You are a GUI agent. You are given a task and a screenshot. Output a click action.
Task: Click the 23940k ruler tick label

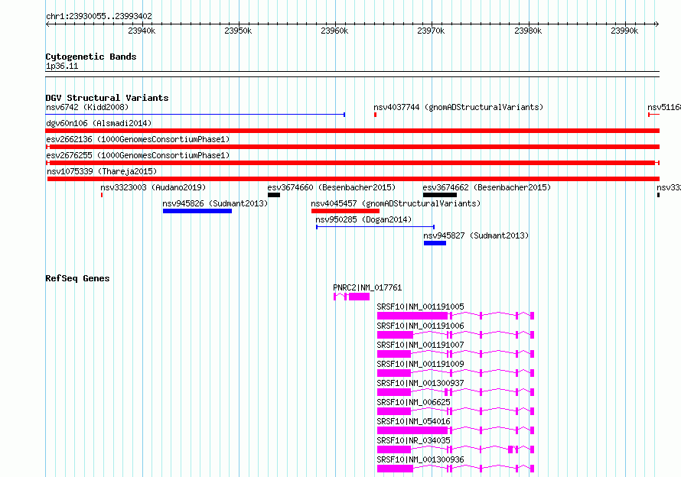142,31
